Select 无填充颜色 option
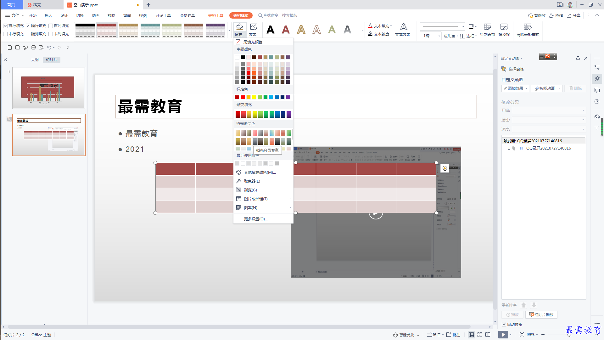Viewport: 604px width, 340px height. (x=263, y=42)
